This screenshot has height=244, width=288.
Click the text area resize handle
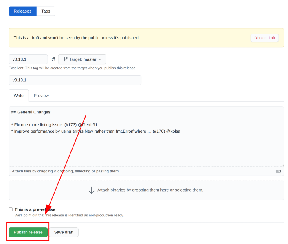coord(282,164)
